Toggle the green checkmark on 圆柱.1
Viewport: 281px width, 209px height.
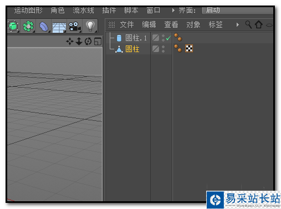point(168,38)
